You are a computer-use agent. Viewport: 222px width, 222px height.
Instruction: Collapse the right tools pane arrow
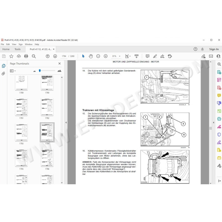coord(213,122)
